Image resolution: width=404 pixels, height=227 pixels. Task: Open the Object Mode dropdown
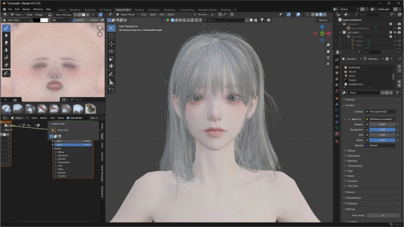tap(126, 15)
